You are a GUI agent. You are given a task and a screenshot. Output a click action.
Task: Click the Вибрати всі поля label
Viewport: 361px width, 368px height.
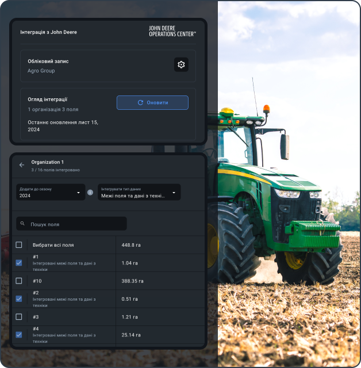(x=53, y=245)
